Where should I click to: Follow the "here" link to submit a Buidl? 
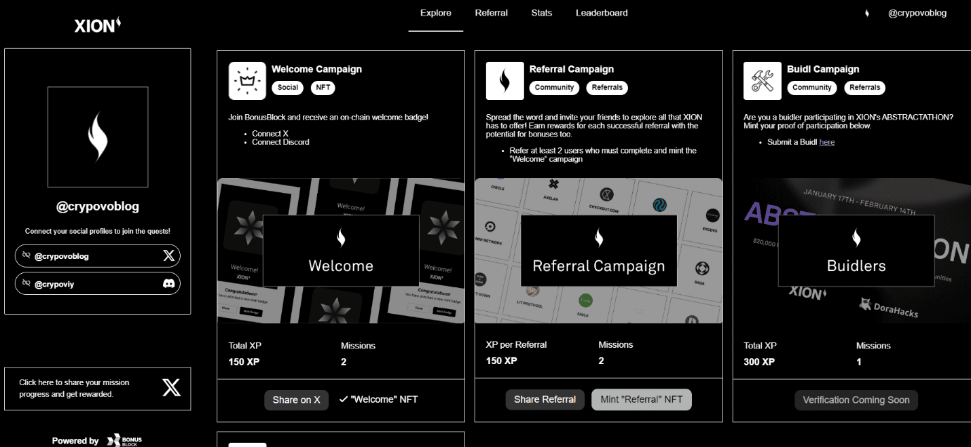pos(827,142)
